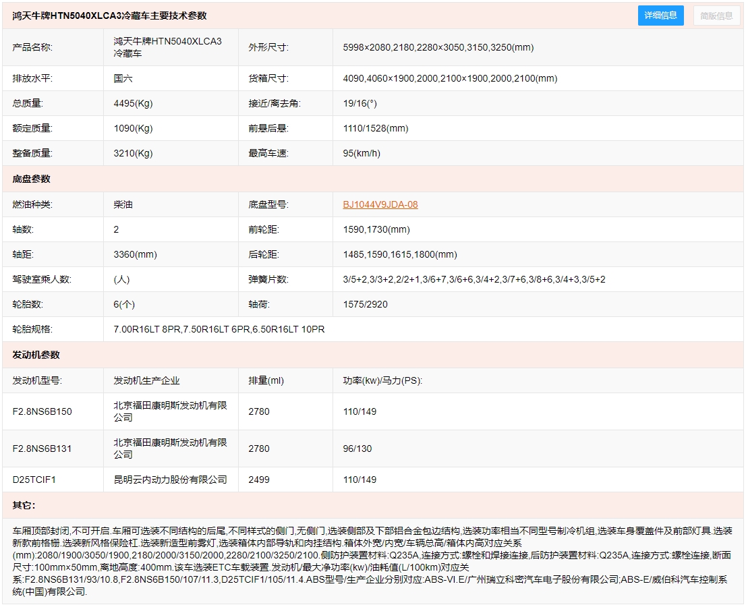
Task: Select total mass value 4495(Kg)
Action: pos(134,103)
